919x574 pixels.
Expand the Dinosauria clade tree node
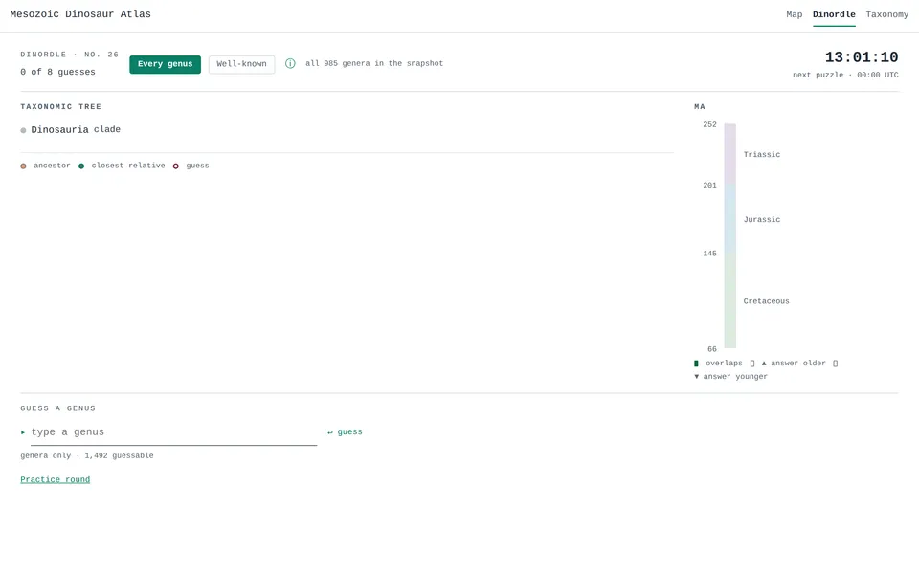(76, 129)
